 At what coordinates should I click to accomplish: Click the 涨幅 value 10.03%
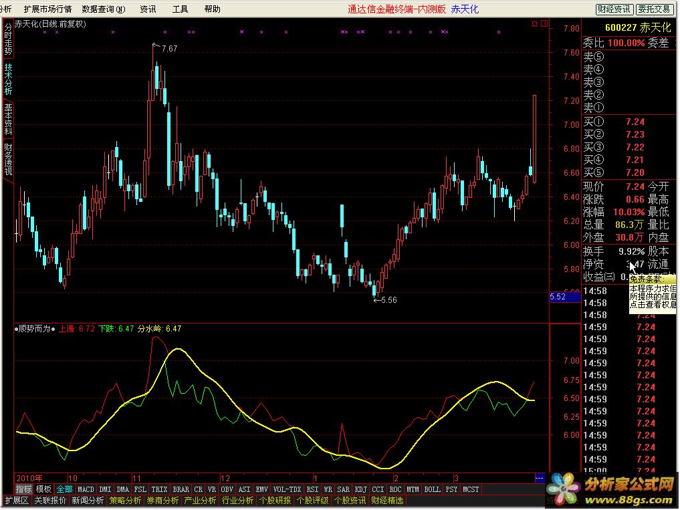coord(629,212)
